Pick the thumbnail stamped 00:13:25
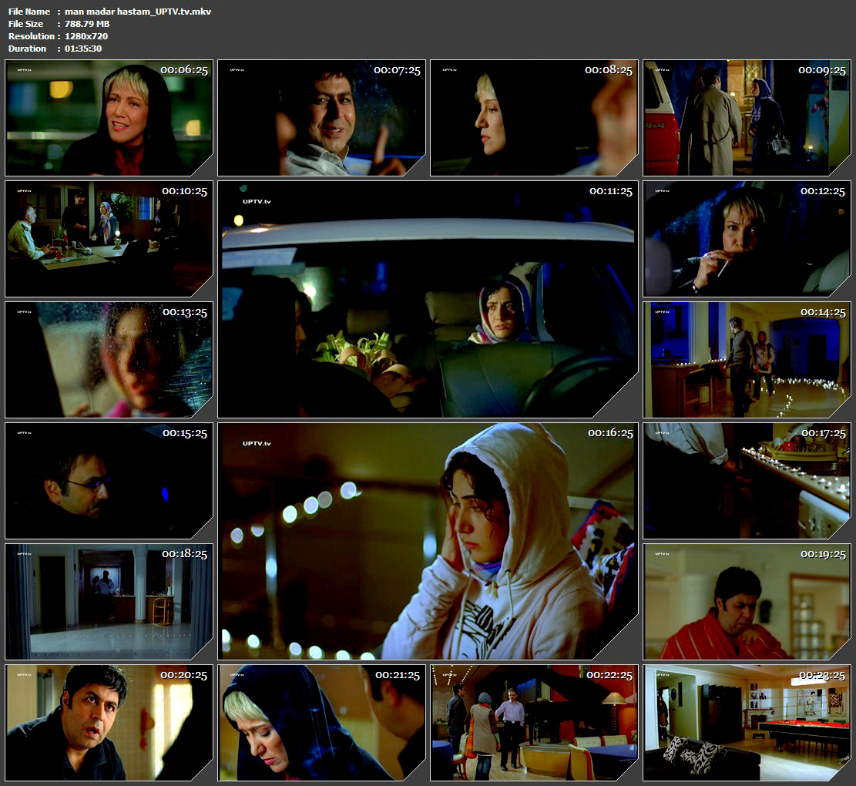856x786 pixels. pos(109,360)
